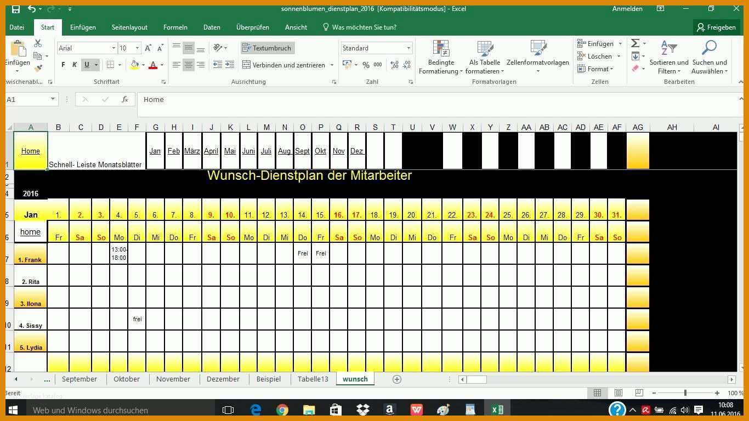749x421 pixels.
Task: Toggle underline U formatting
Action: (x=87, y=65)
